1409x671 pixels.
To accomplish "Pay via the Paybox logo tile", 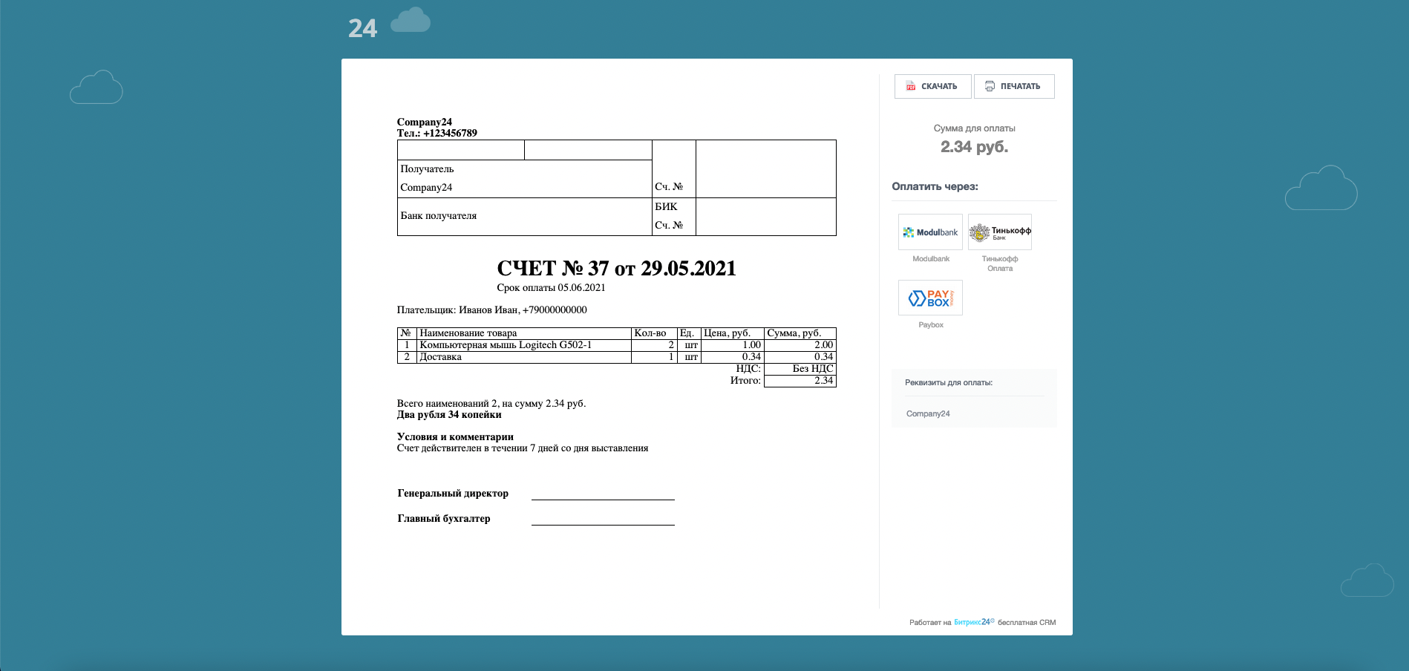I will pyautogui.click(x=930, y=298).
